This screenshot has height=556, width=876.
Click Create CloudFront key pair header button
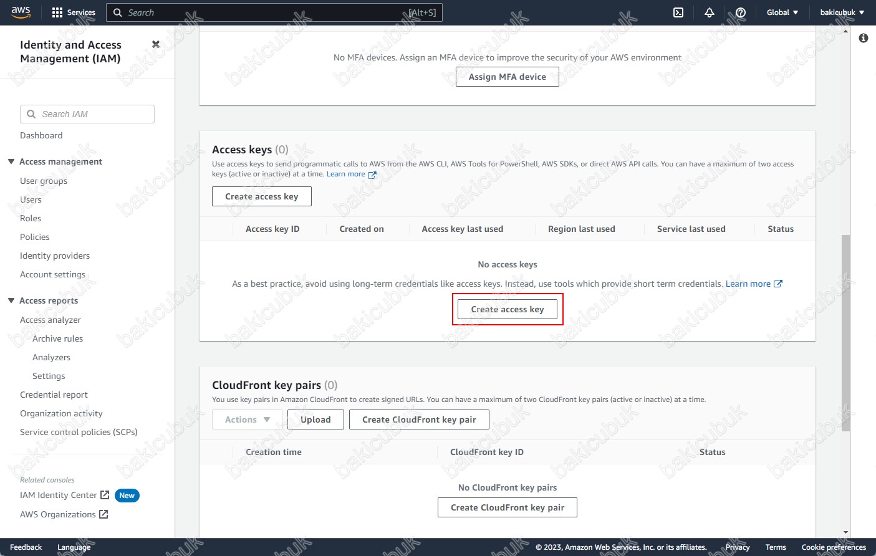click(419, 419)
